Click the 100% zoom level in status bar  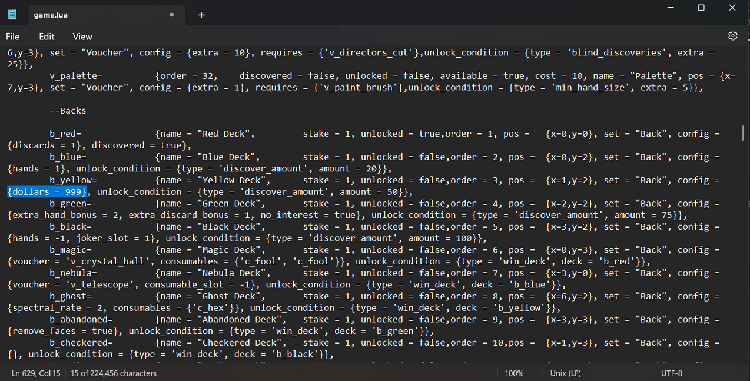tap(514, 373)
